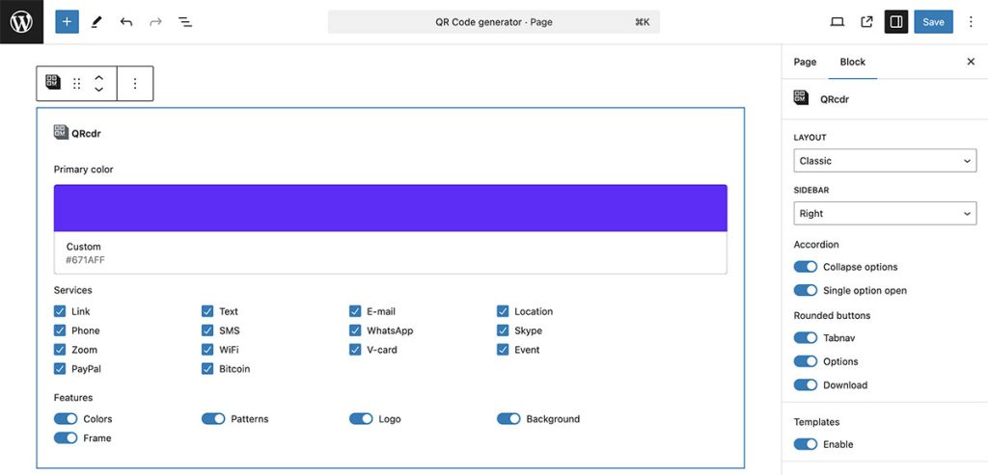Screen dimensions: 988x475
Task: Open the Sidebar dropdown showing Right
Action: [885, 214]
